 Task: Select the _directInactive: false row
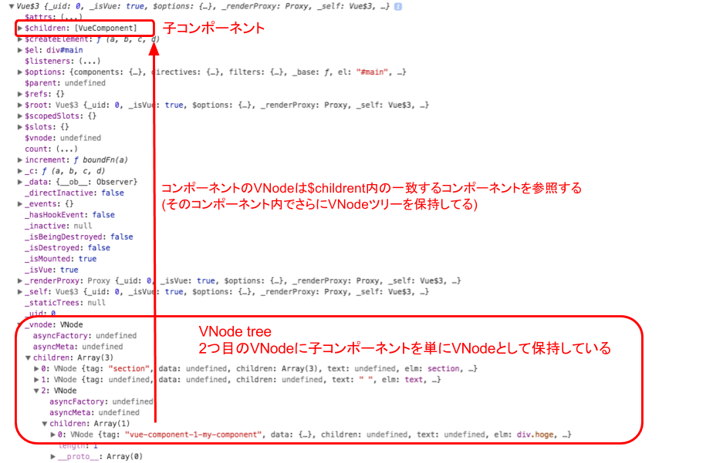pyautogui.click(x=74, y=193)
